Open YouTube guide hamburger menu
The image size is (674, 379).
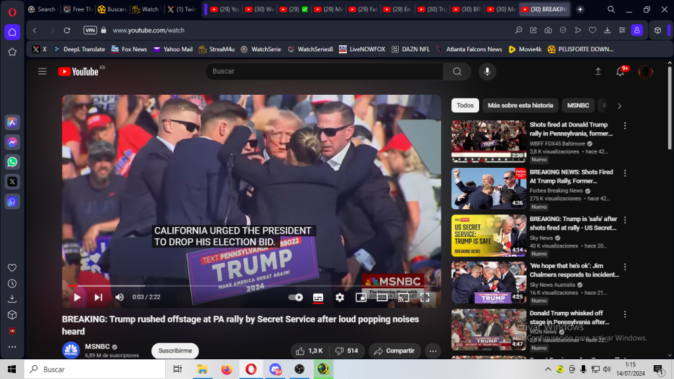tap(42, 71)
